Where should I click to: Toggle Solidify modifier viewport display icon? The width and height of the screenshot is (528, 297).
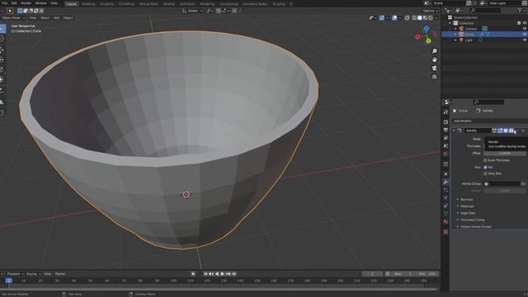(506, 130)
